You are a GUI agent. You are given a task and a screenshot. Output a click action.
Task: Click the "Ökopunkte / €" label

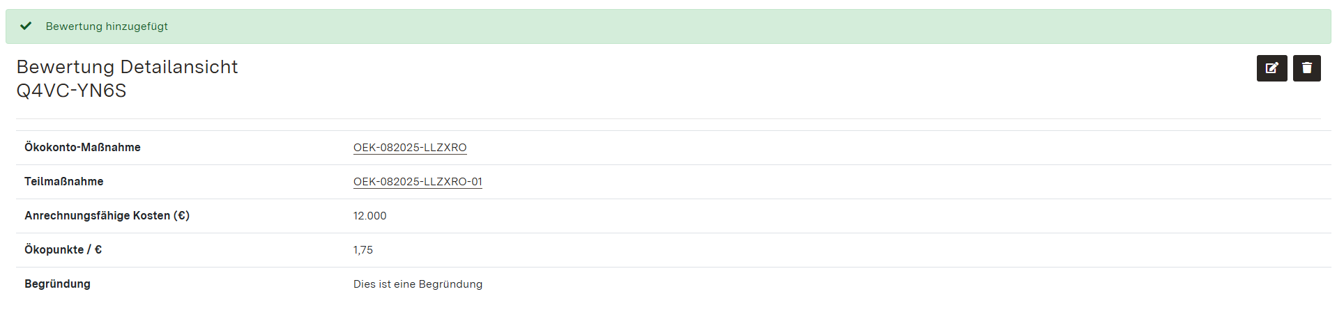(63, 250)
